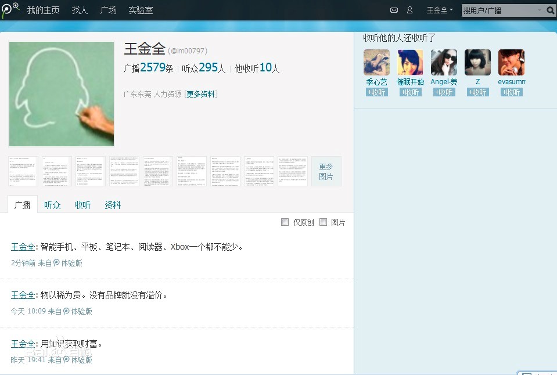Image resolution: width=557 pixels, height=375 pixels.
Task: Click the 2分钟前 timestamp
Action: click(x=23, y=263)
